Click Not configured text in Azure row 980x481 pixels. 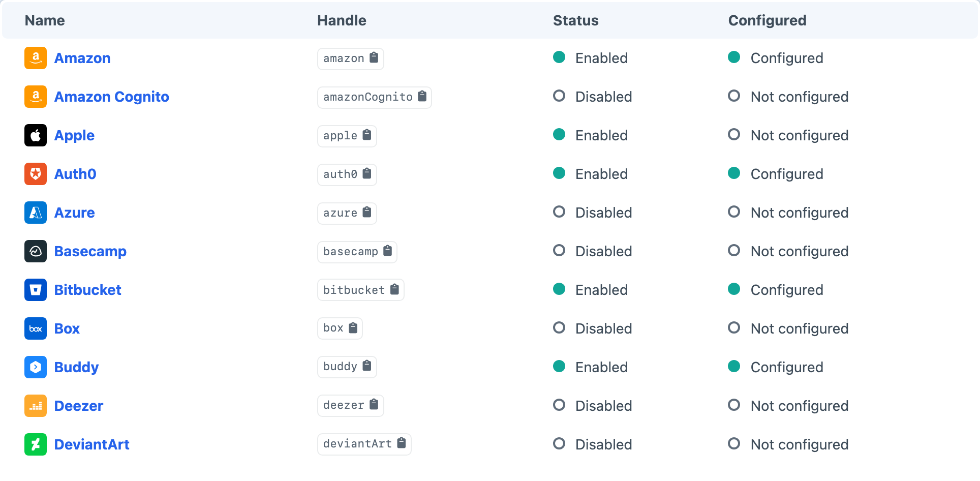800,213
